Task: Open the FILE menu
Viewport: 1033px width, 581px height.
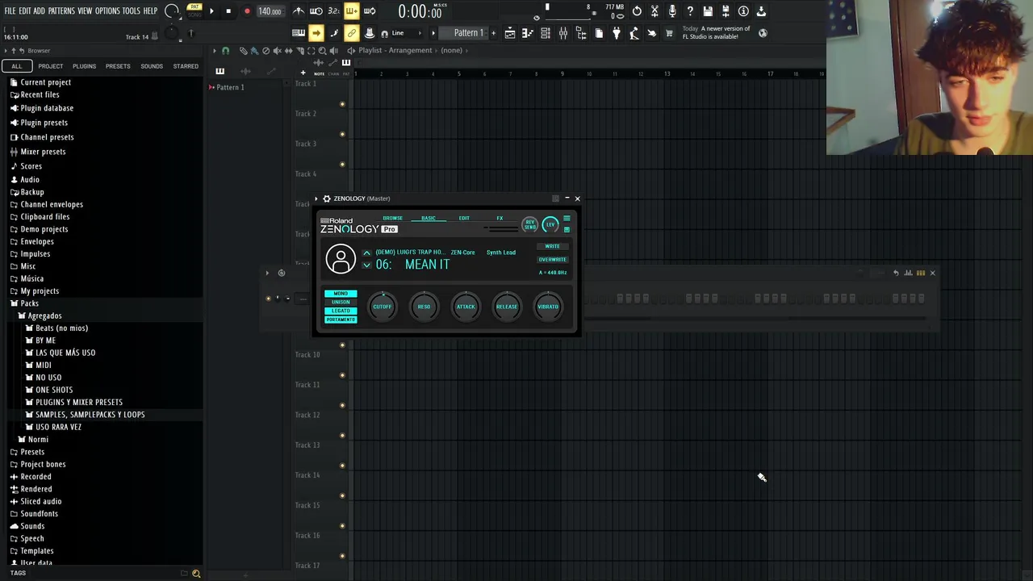Action: point(10,11)
